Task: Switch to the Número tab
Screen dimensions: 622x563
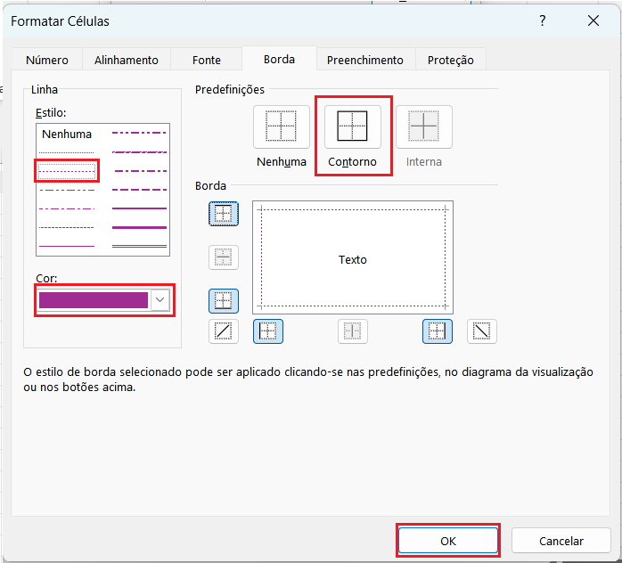Action: (x=47, y=60)
